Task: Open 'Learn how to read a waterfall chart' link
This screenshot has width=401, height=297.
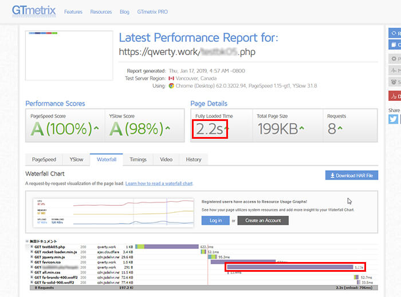Action: pyautogui.click(x=159, y=183)
